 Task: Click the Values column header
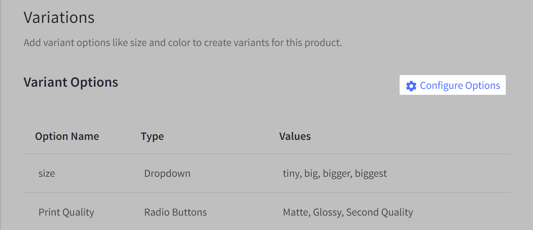click(295, 136)
